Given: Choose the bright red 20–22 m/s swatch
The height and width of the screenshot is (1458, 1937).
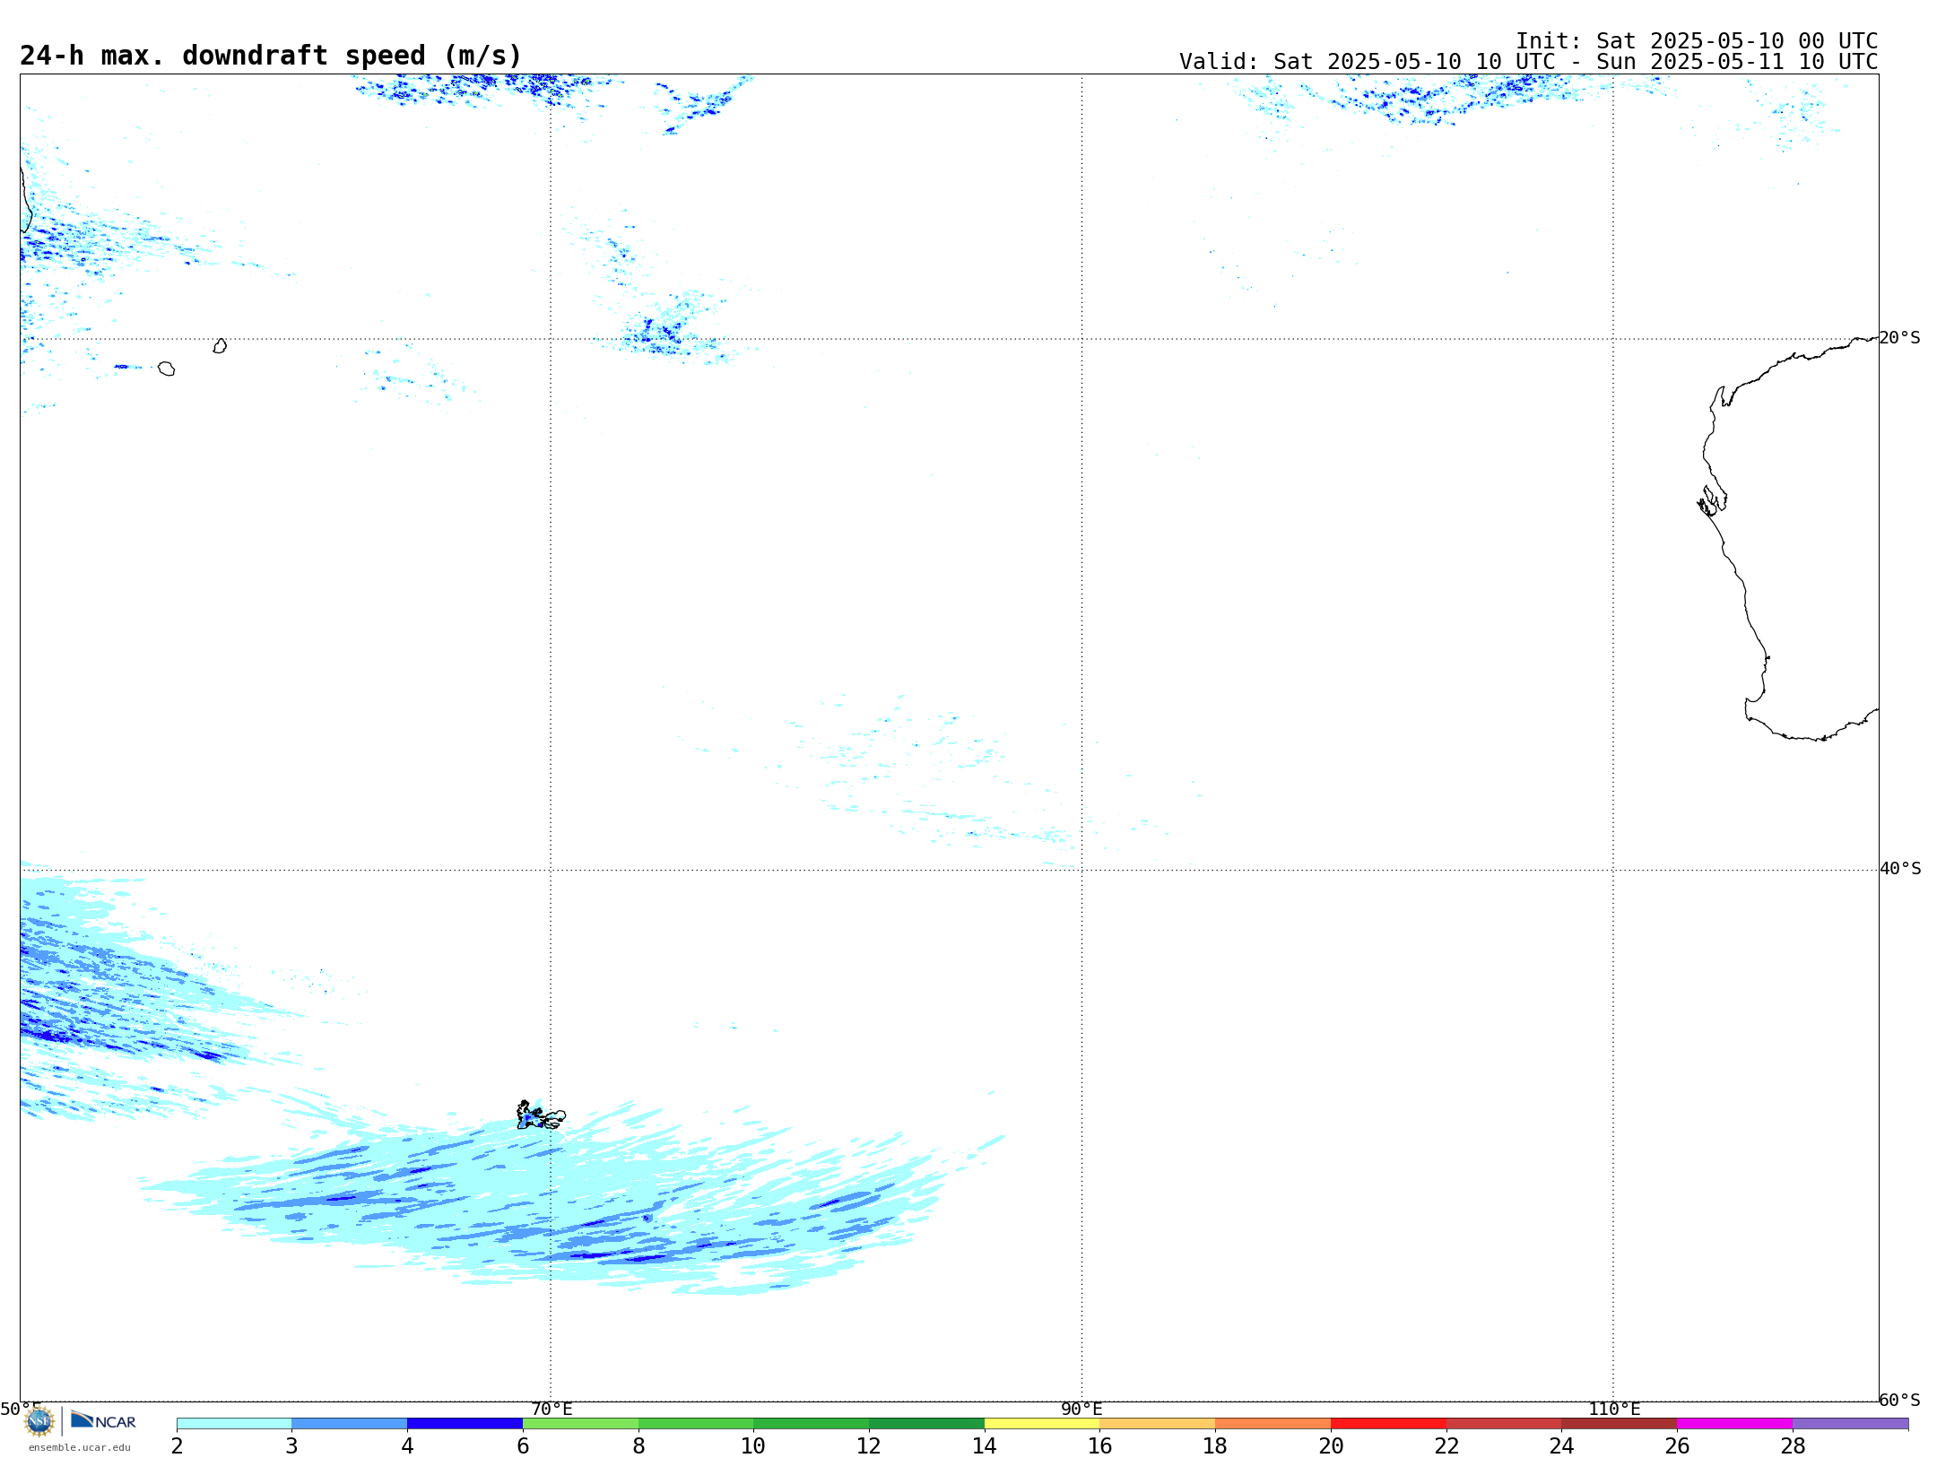Looking at the screenshot, I should (1388, 1424).
